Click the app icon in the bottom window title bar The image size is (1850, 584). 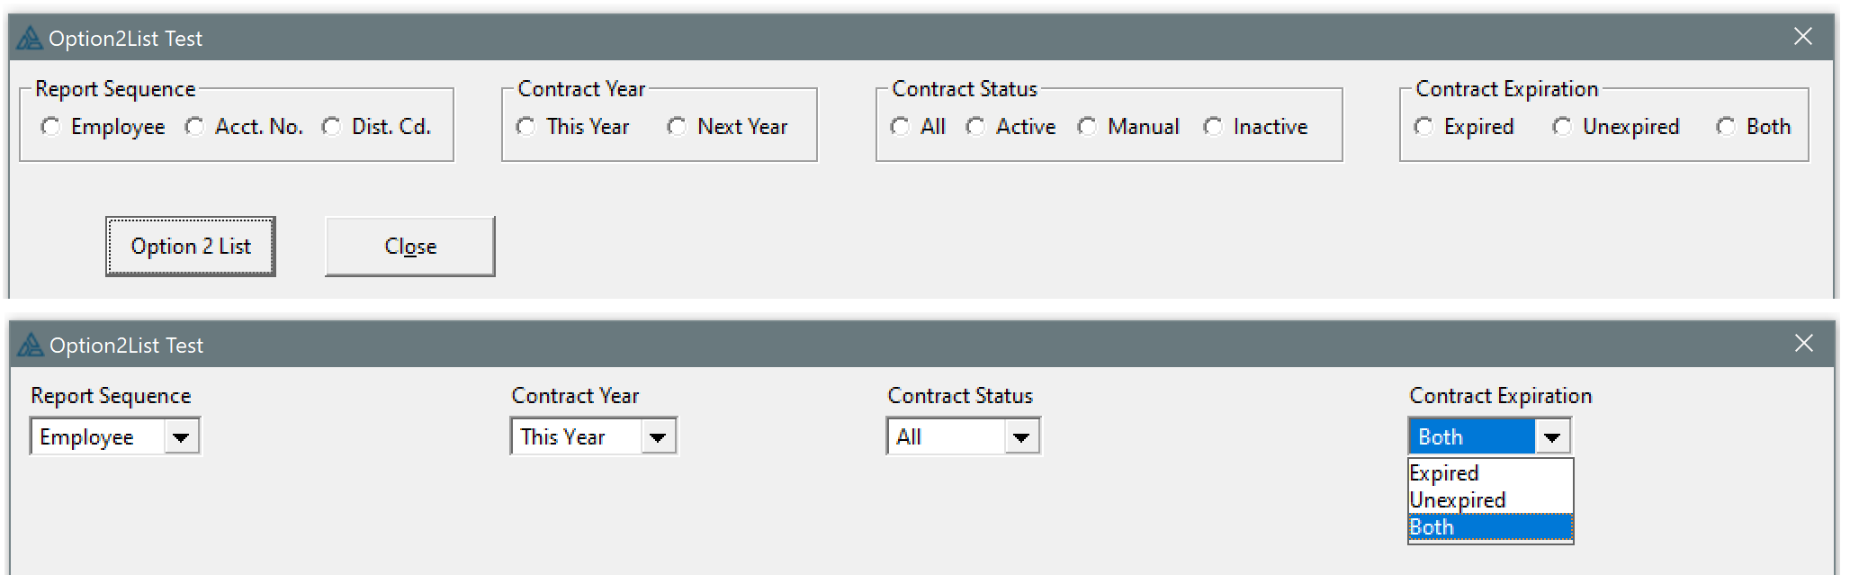[x=31, y=346]
